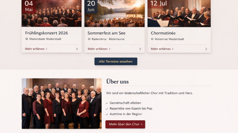
Task: Click location pin icon under Sommerfest am See
Action: [x=89, y=39]
